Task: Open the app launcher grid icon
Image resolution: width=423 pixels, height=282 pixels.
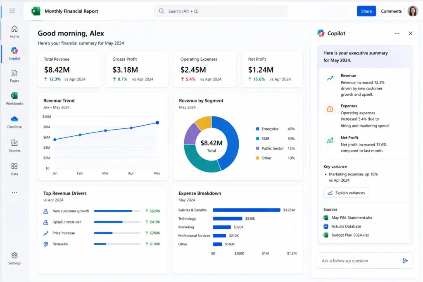Action: point(12,11)
